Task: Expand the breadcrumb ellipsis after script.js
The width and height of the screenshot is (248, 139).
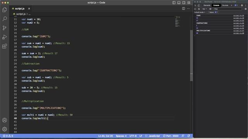Action: coord(29,14)
